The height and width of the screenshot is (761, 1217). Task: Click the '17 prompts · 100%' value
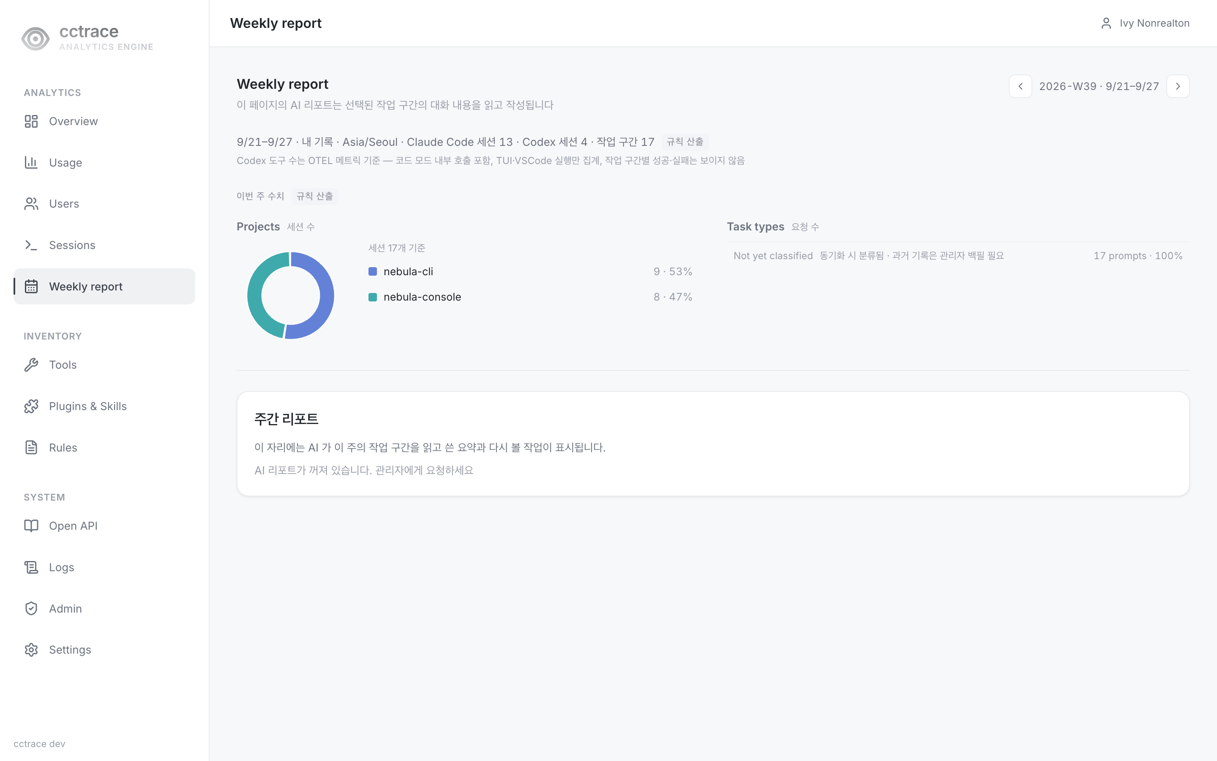[x=1138, y=256]
